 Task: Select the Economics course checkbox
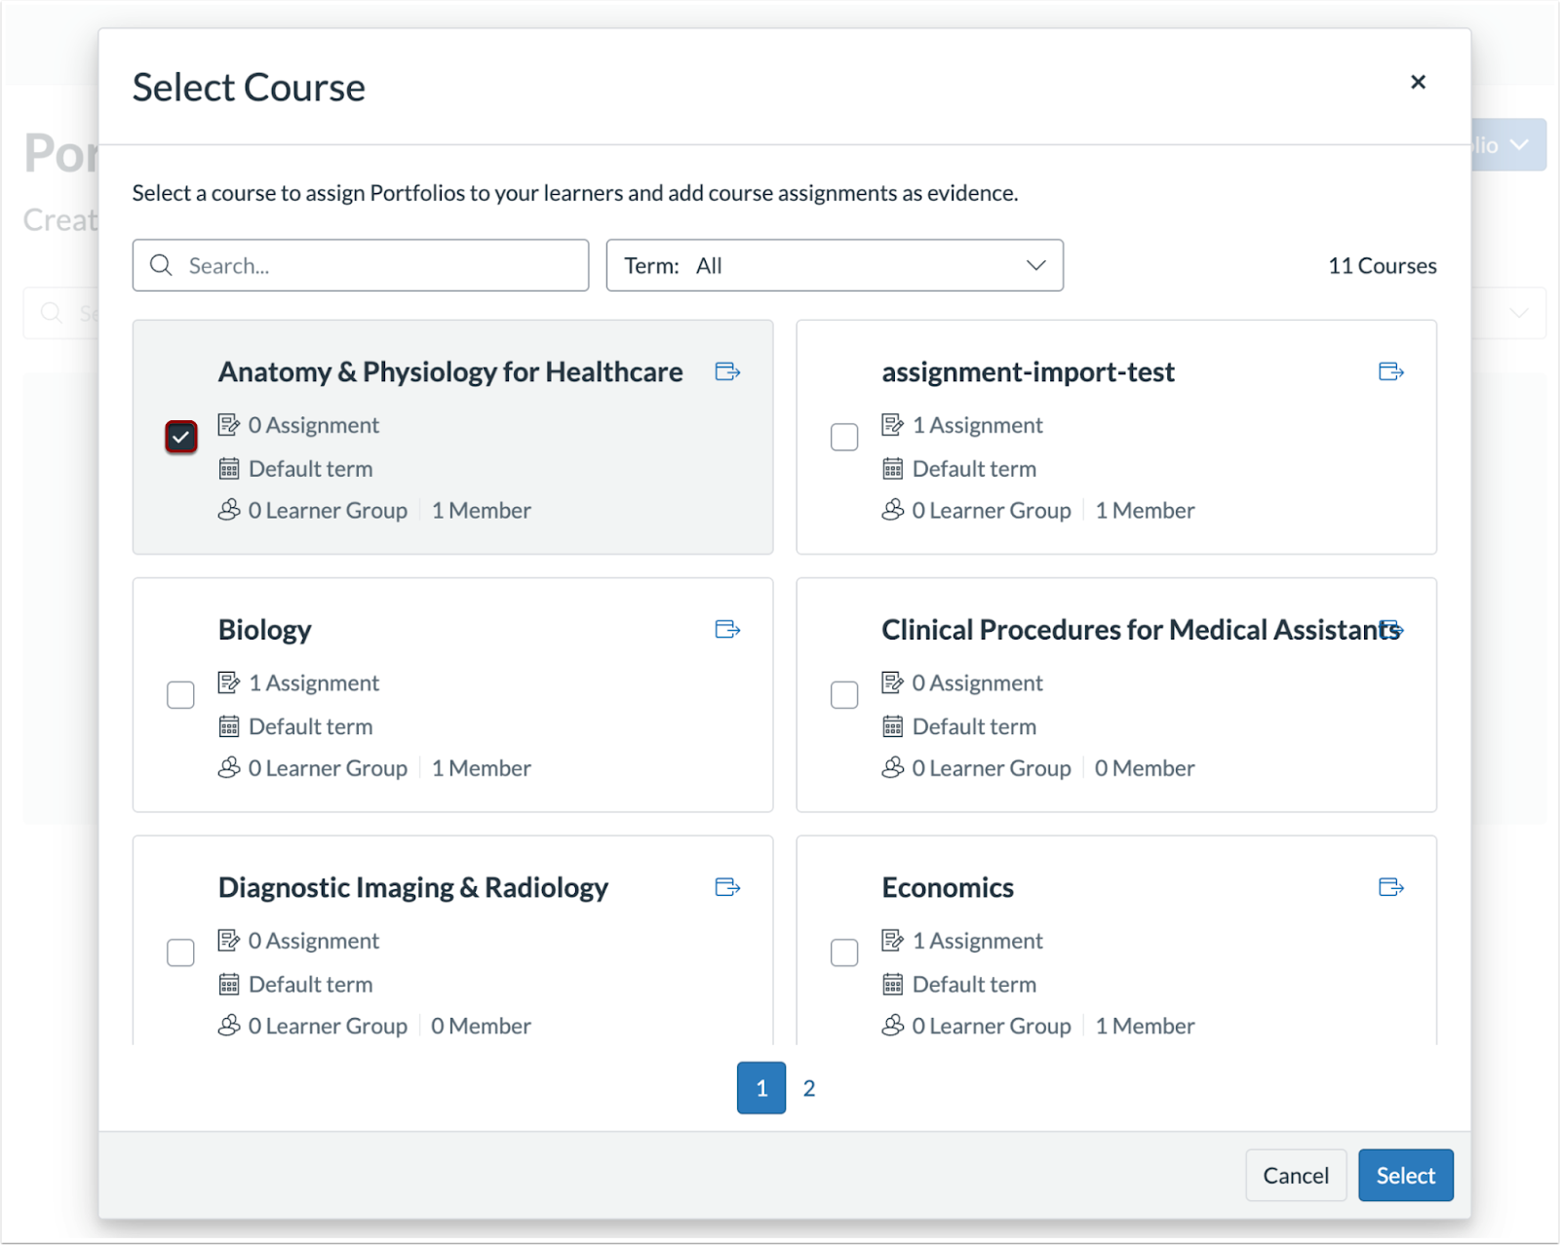tap(844, 953)
